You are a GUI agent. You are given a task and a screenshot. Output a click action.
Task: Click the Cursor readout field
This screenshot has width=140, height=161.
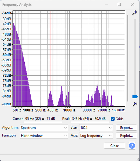[43, 119]
